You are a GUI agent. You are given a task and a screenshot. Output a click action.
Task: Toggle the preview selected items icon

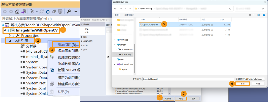[75, 12]
